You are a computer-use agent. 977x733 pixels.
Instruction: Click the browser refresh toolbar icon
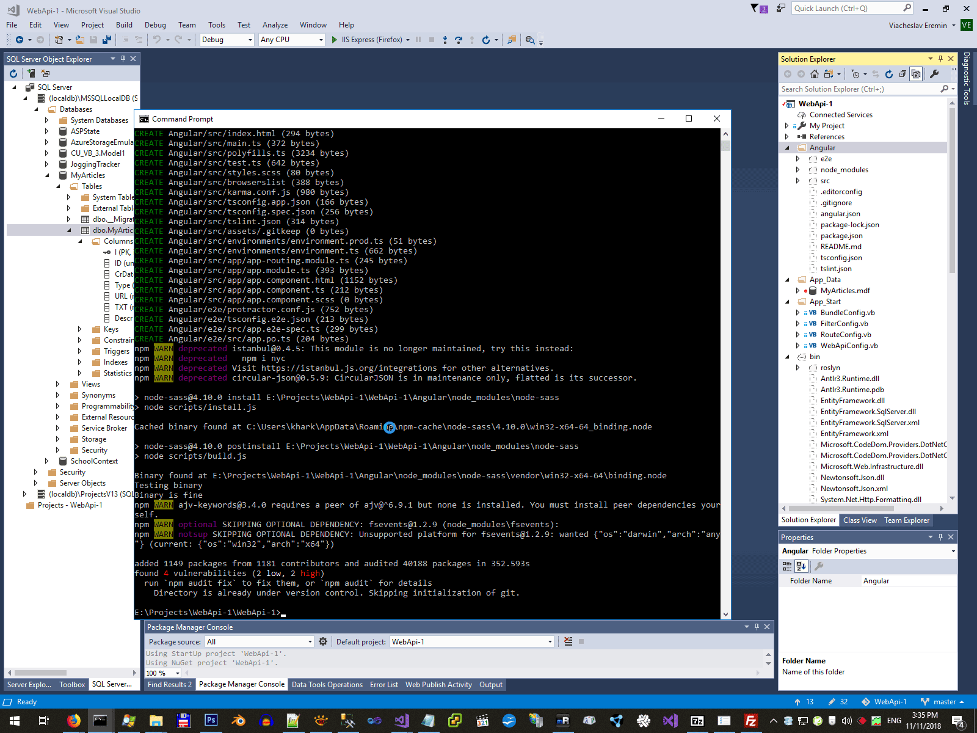point(486,40)
